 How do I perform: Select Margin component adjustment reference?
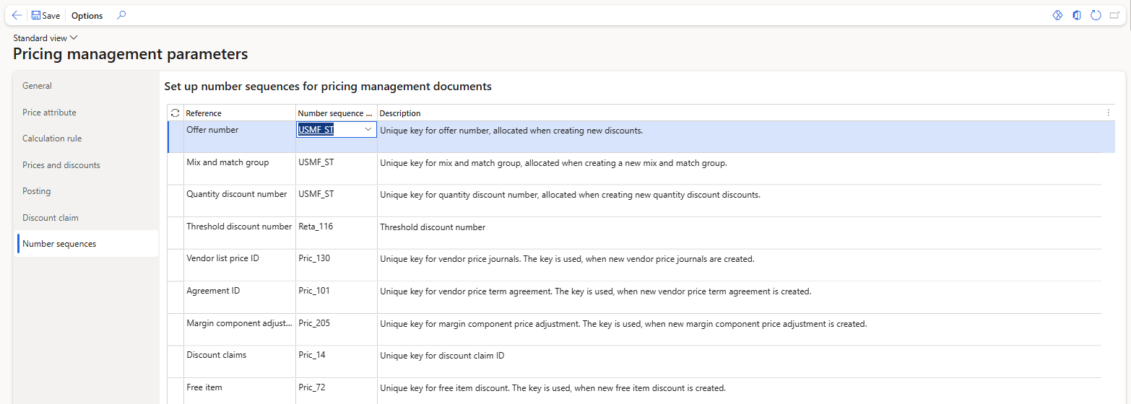(x=240, y=323)
